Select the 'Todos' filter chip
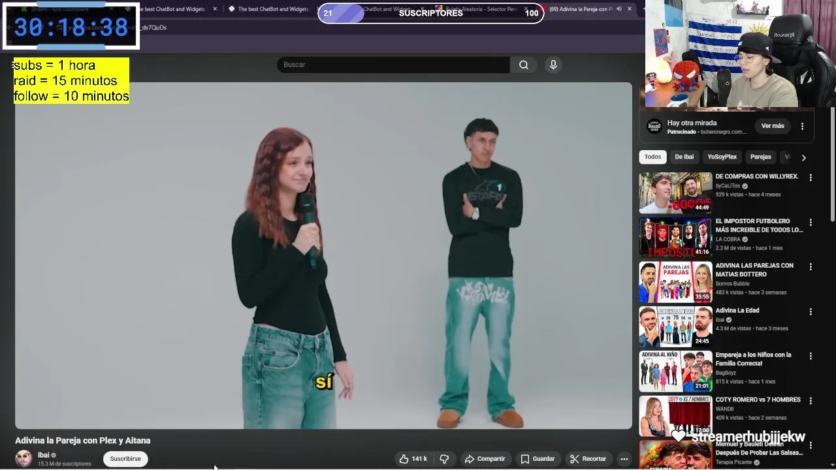Screen dimensions: 836x470 (653, 157)
